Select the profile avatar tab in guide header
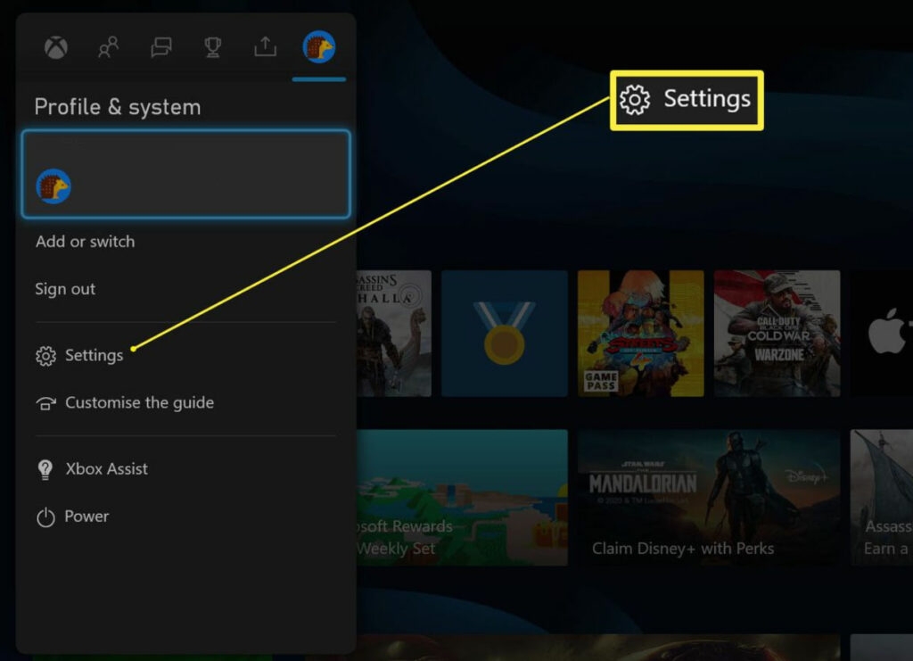Image resolution: width=913 pixels, height=661 pixels. 319,46
